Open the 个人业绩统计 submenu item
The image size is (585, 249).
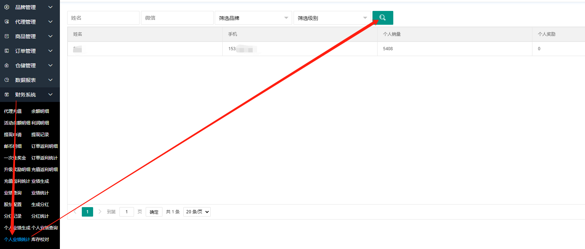[17, 240]
